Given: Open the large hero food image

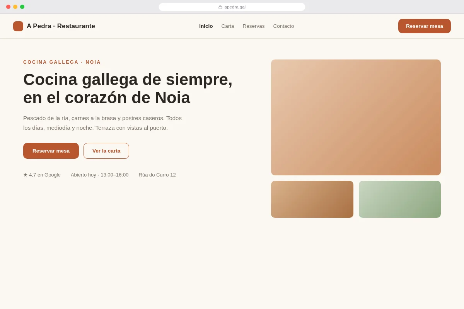Looking at the screenshot, I should 356,117.
